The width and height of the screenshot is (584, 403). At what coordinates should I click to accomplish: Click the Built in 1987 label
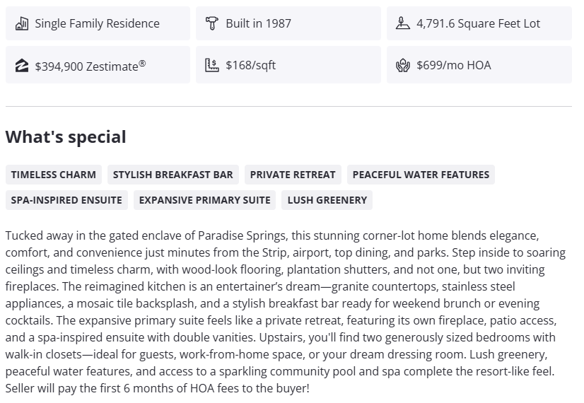click(258, 23)
